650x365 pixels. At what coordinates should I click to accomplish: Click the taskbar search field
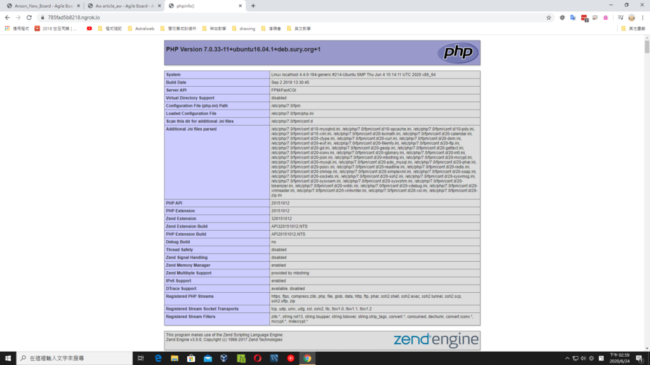(70, 358)
